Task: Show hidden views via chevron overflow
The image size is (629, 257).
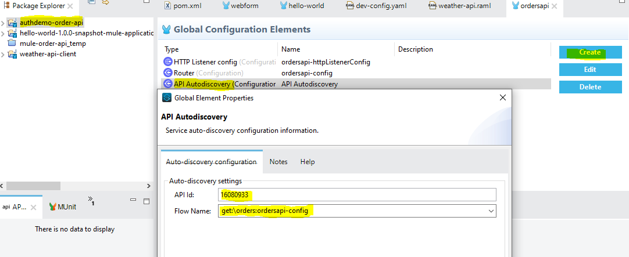Action: 91,200
